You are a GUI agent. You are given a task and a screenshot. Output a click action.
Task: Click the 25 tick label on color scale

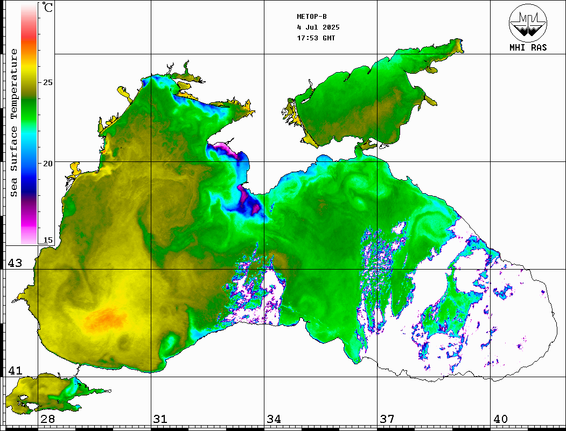click(47, 82)
